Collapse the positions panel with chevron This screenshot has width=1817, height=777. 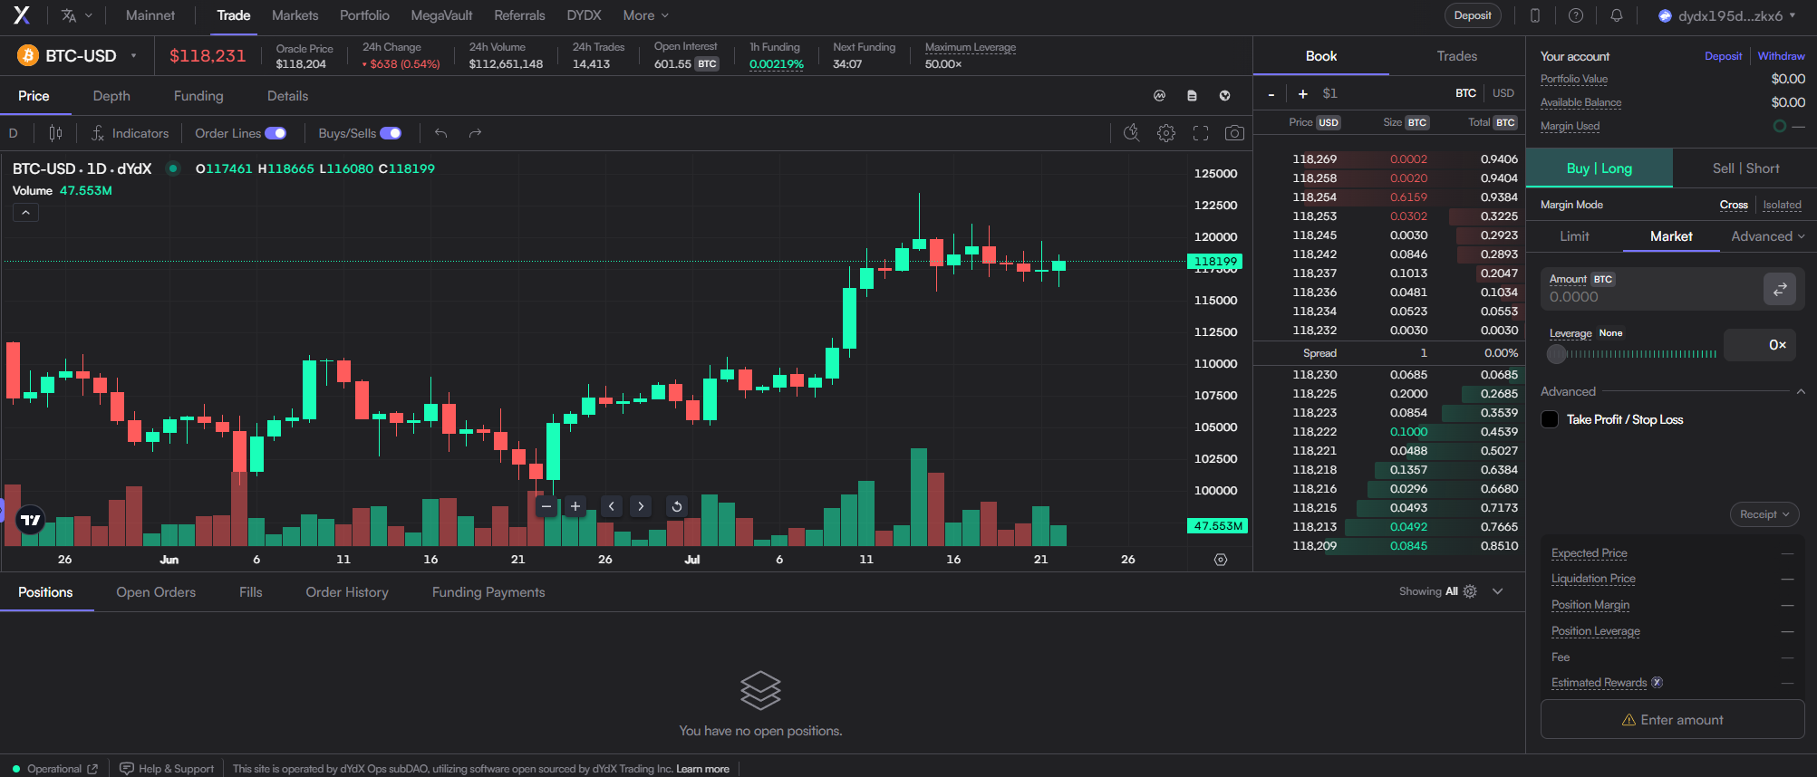pyautogui.click(x=1498, y=591)
